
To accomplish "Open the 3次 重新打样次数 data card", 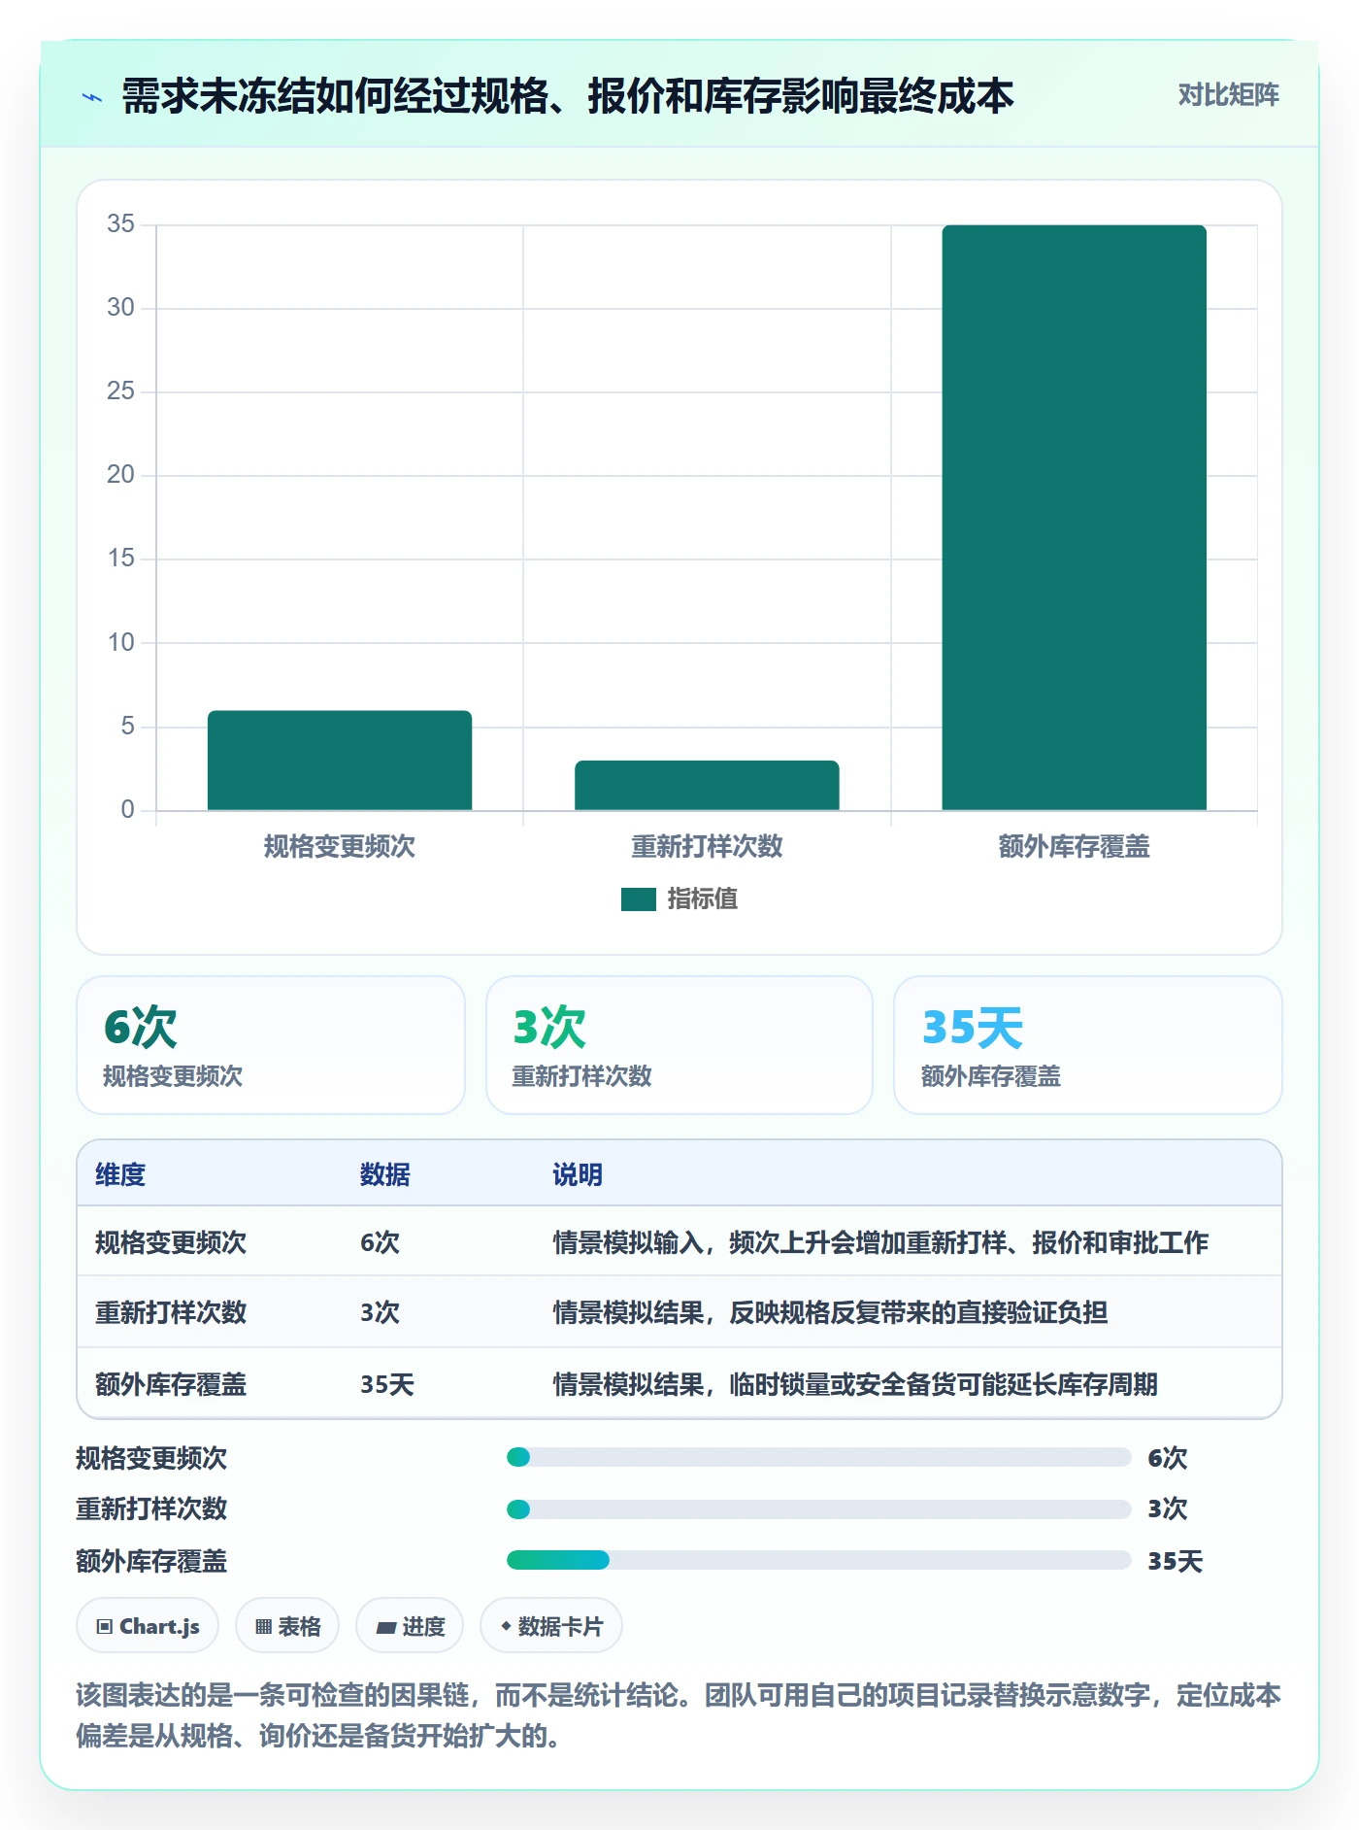I will [x=679, y=1045].
